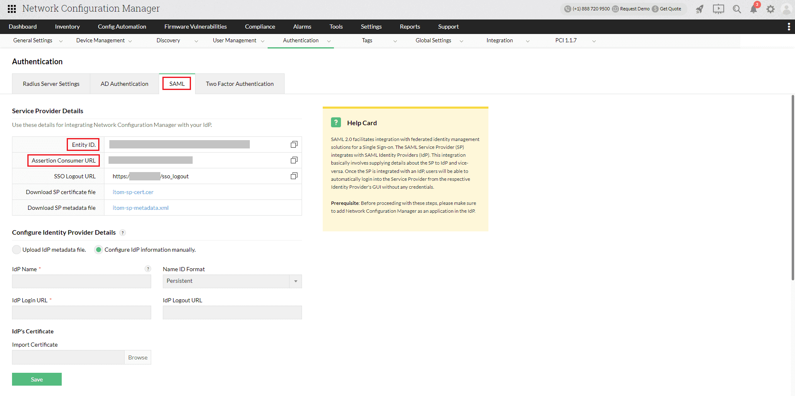Download the itom-sp-metadata.xml file

point(140,208)
